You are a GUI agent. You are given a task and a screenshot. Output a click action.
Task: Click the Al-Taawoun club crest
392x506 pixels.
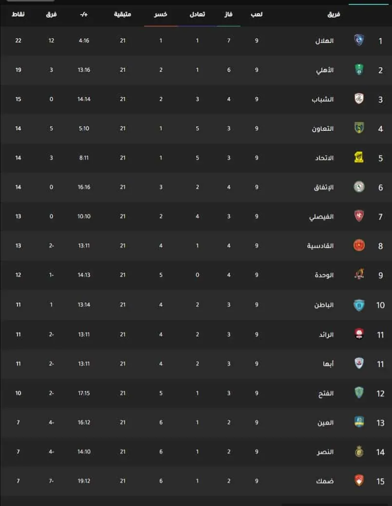[x=359, y=128]
